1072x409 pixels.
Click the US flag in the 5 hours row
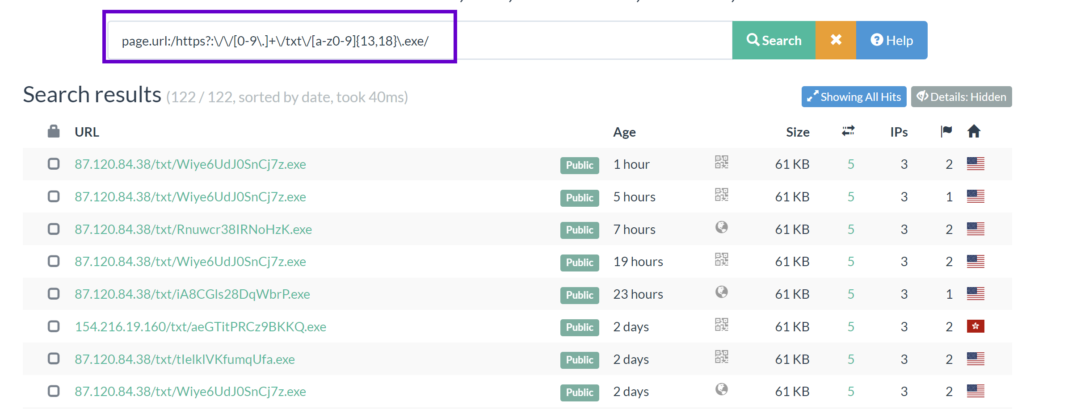tap(975, 196)
